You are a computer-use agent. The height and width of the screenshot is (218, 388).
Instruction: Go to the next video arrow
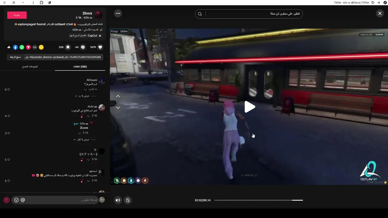click(118, 107)
